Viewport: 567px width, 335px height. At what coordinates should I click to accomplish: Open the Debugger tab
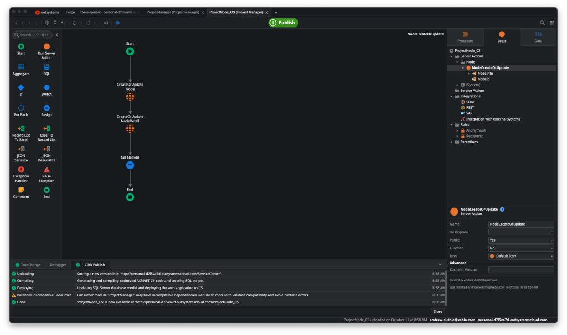[58, 265]
